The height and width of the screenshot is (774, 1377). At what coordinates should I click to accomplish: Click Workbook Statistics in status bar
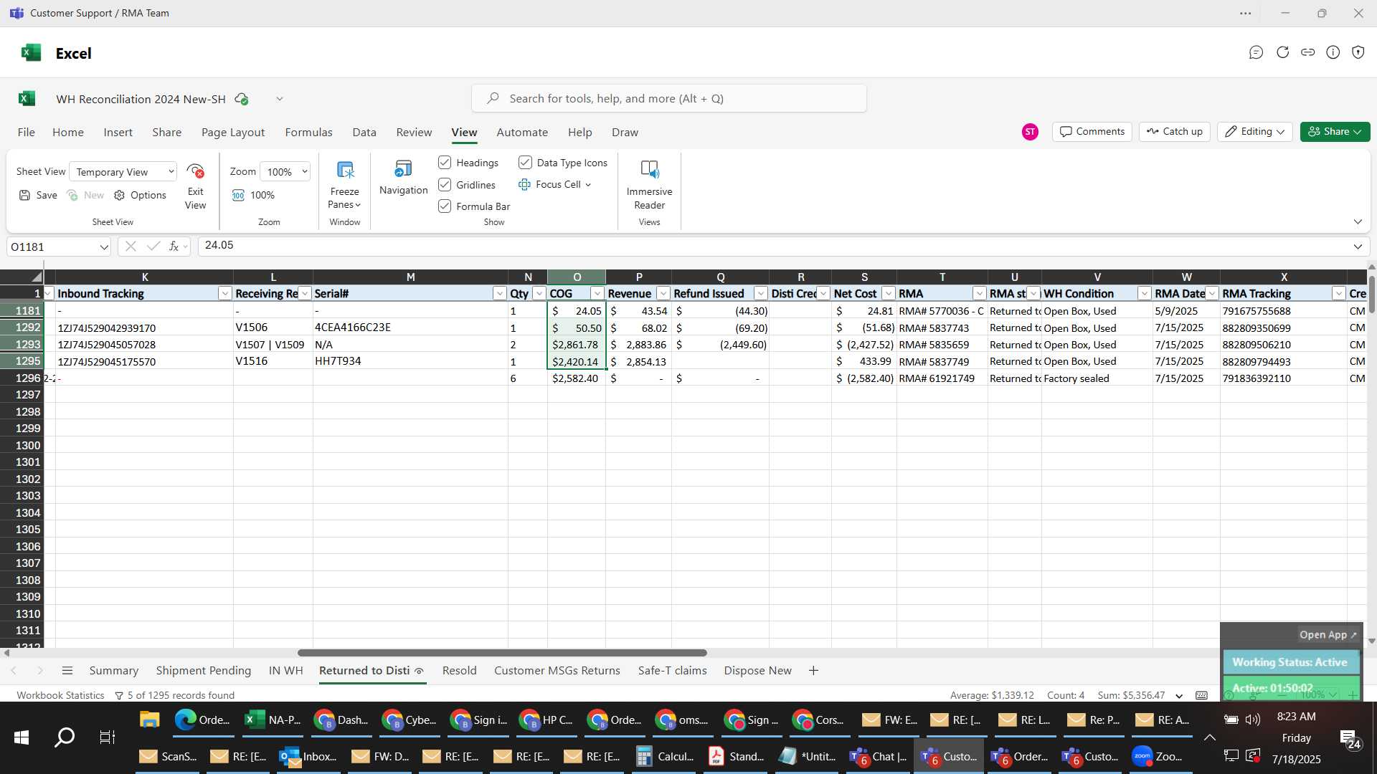[x=60, y=695]
